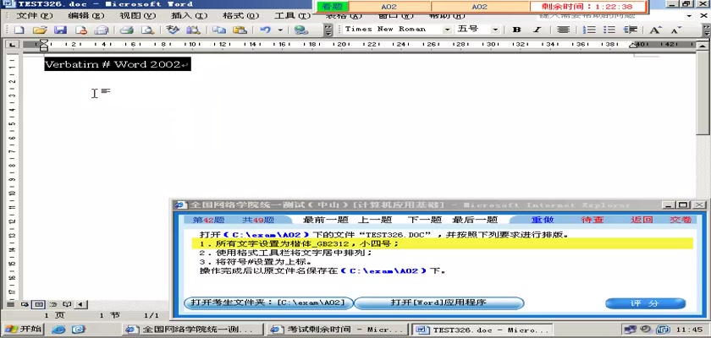Click the right indent marker on the ruler
This screenshot has height=338, width=711.
point(633,46)
